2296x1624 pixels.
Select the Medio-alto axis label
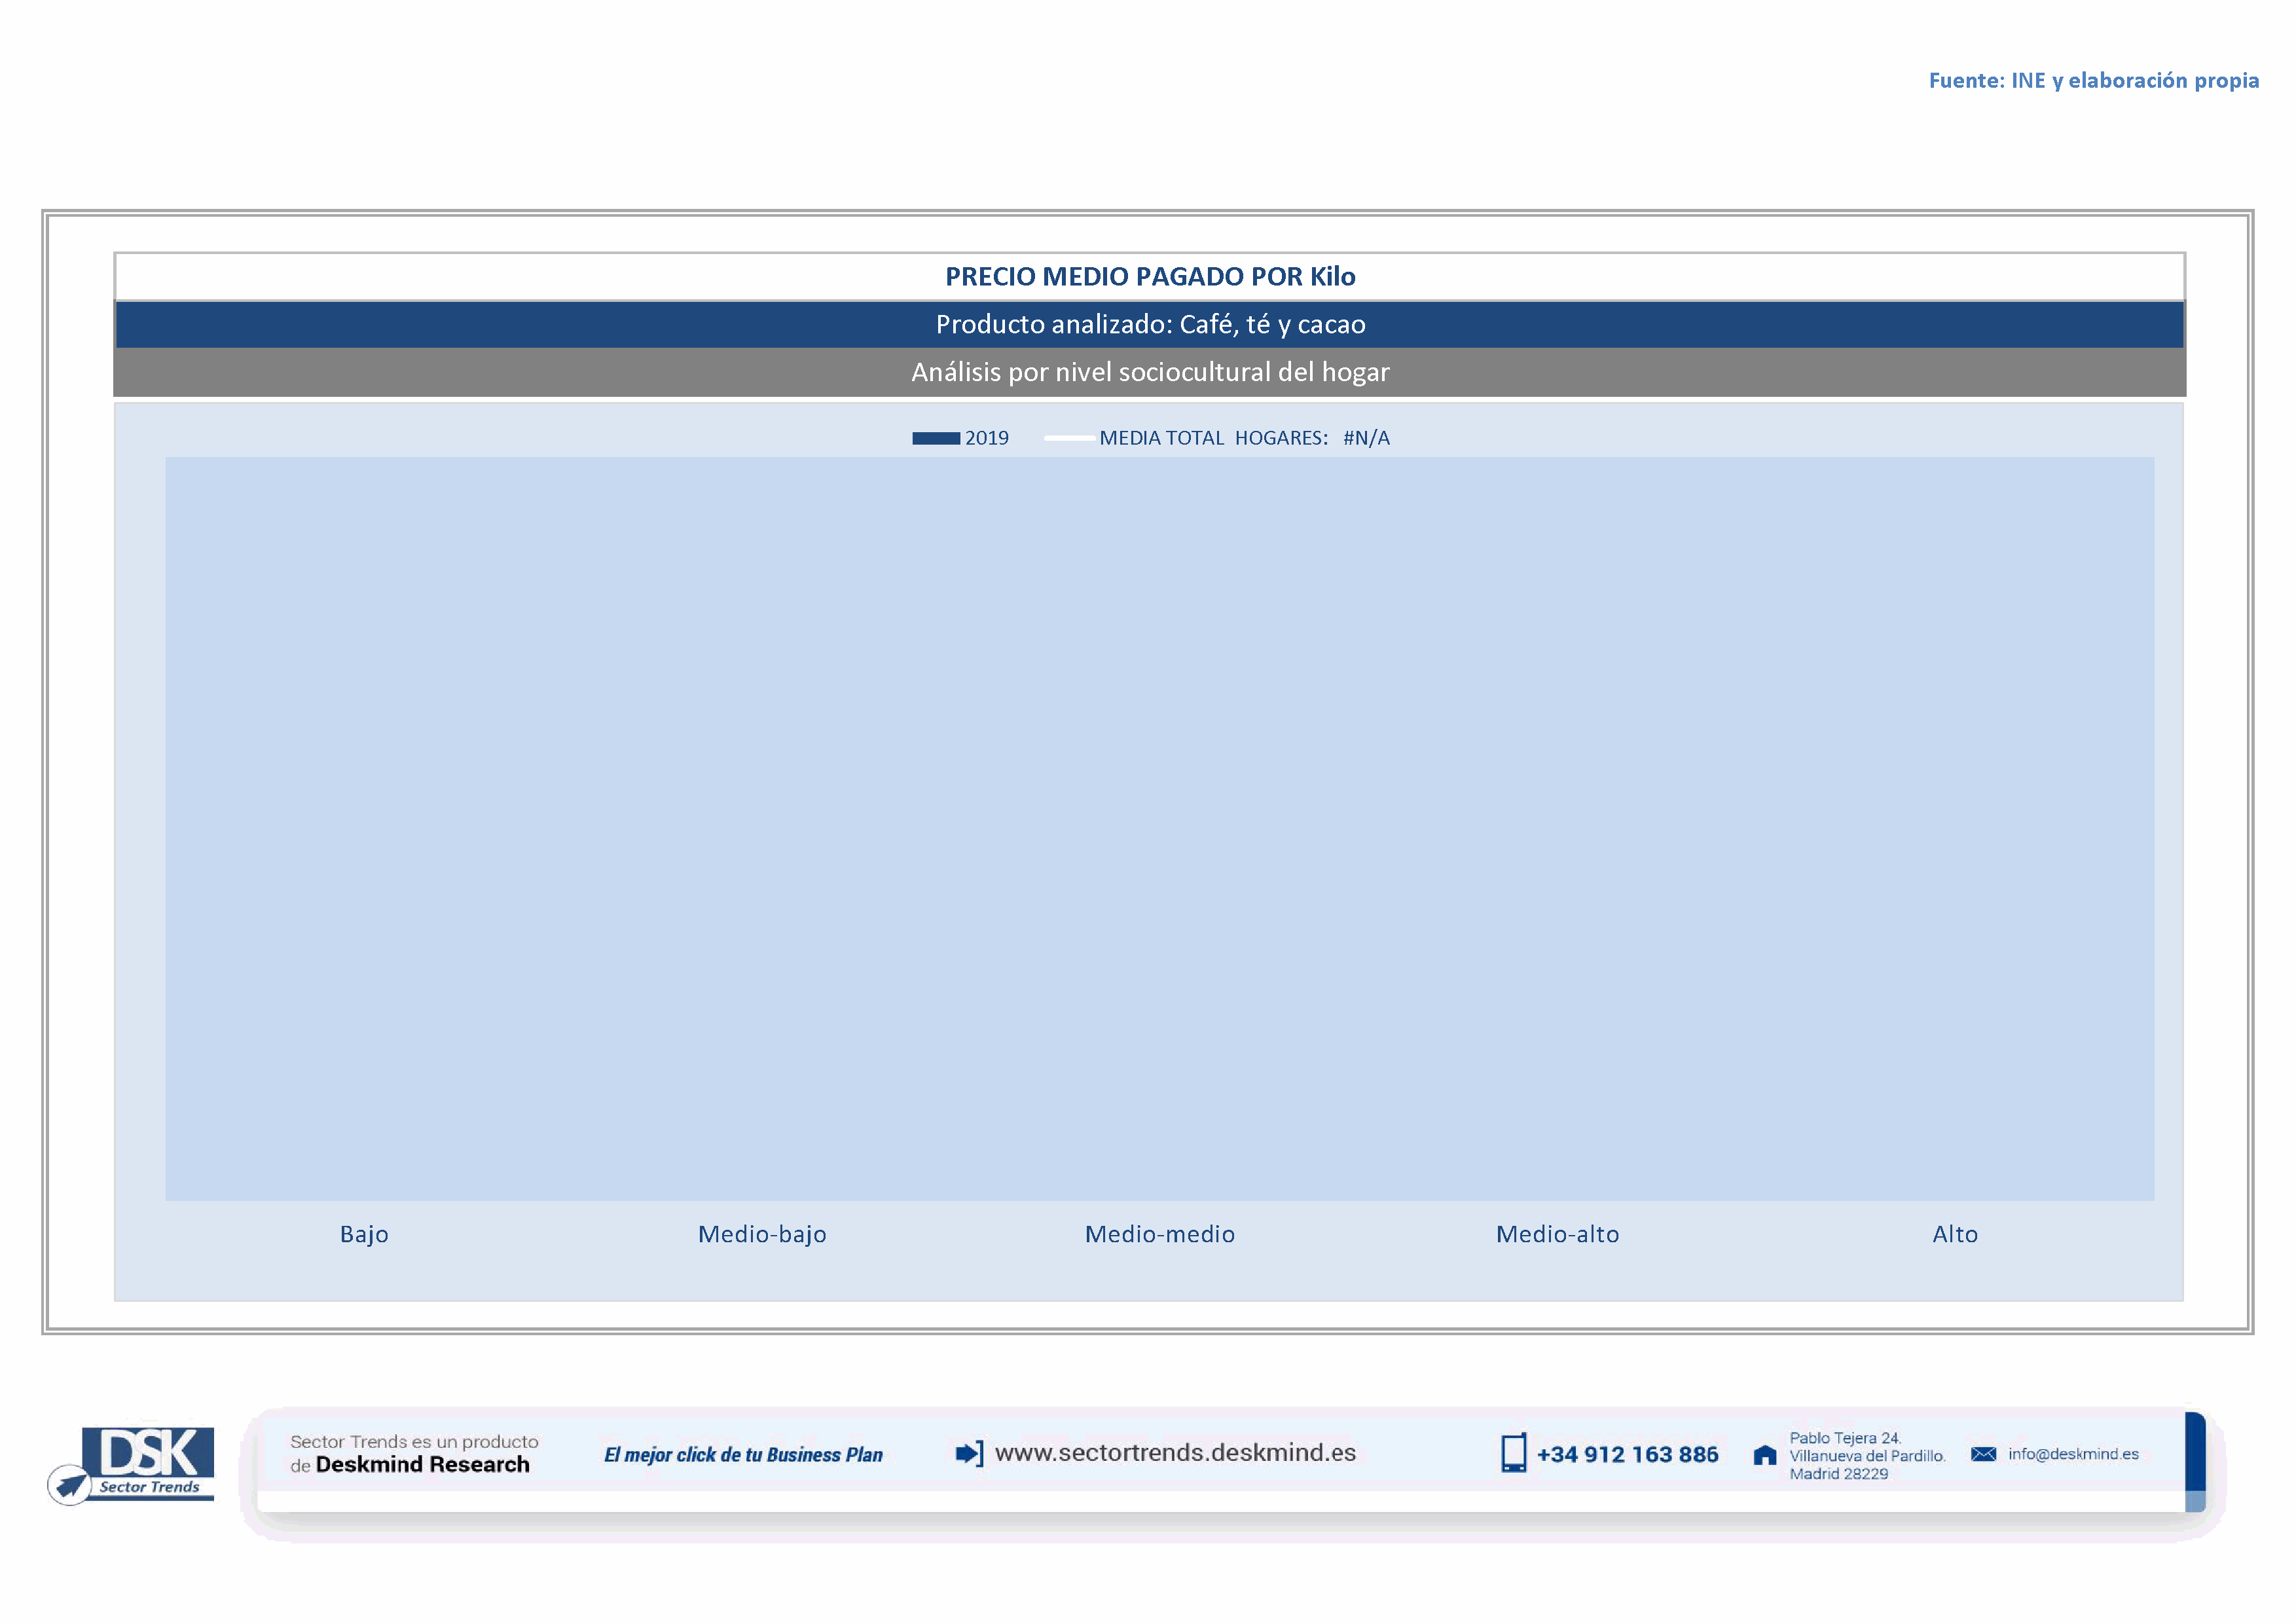(x=1557, y=1234)
